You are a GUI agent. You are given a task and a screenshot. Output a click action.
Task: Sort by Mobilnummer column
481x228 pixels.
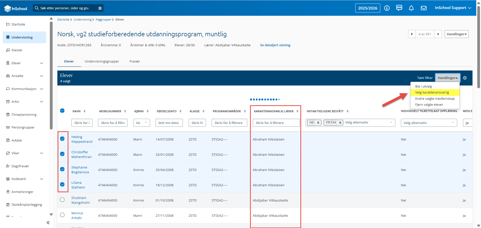[x=125, y=111]
